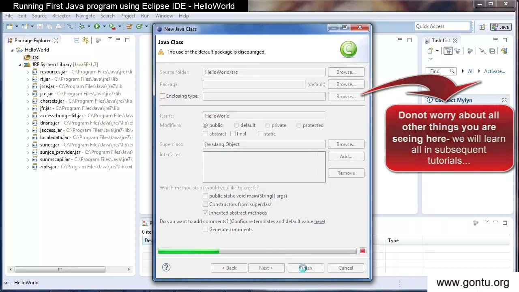Open the Debug dropdown arrow

(x=89, y=26)
